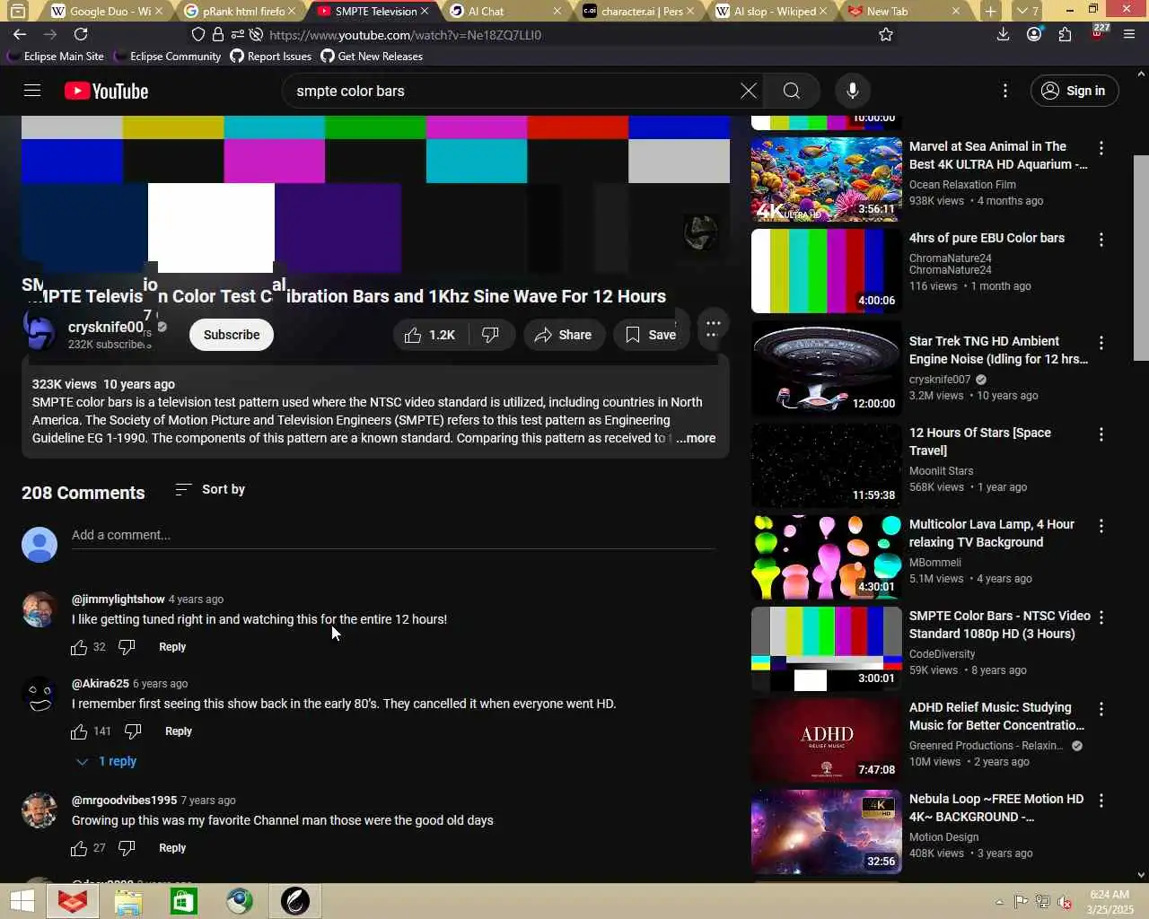The width and height of the screenshot is (1149, 919).
Task: Open Firefox downloads panel
Action: 1004,34
